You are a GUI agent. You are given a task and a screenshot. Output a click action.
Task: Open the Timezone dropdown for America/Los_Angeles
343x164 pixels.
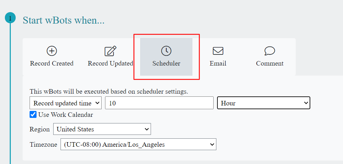tap(138, 144)
